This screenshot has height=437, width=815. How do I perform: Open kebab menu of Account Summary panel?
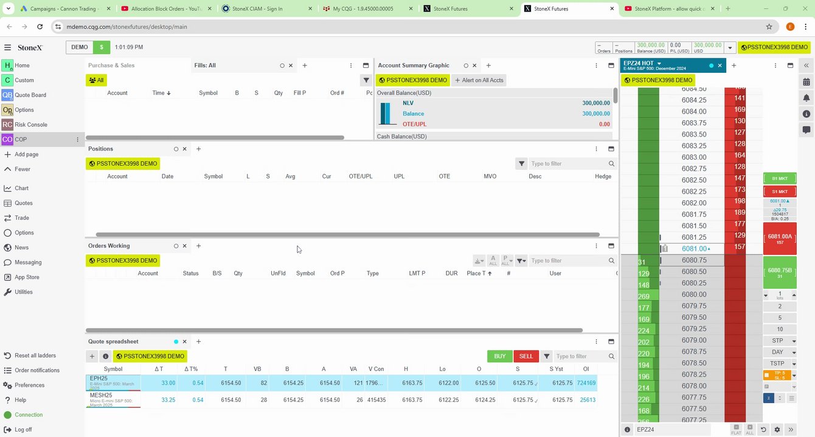[x=596, y=66]
